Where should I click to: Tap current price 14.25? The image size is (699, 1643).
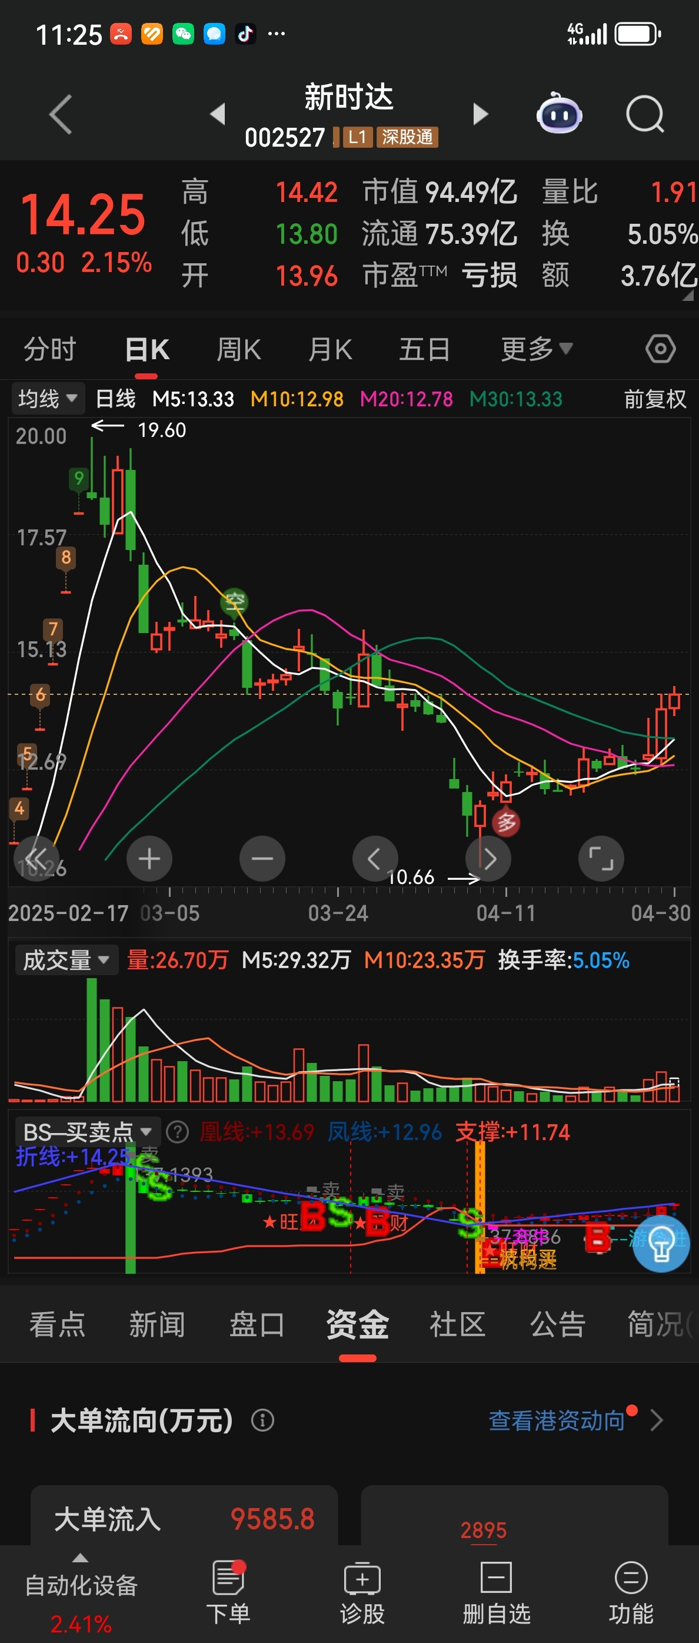[x=83, y=214]
